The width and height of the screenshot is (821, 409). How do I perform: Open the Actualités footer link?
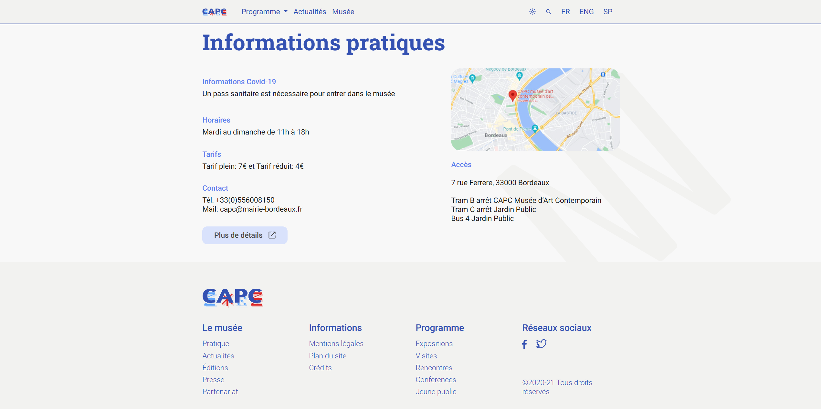point(218,356)
